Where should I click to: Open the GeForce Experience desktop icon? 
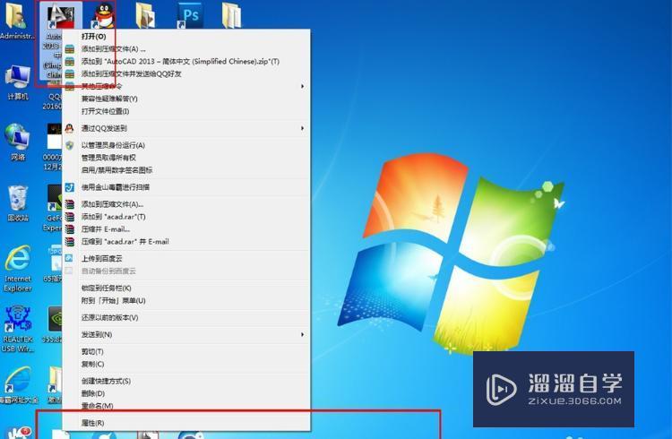coord(54,208)
